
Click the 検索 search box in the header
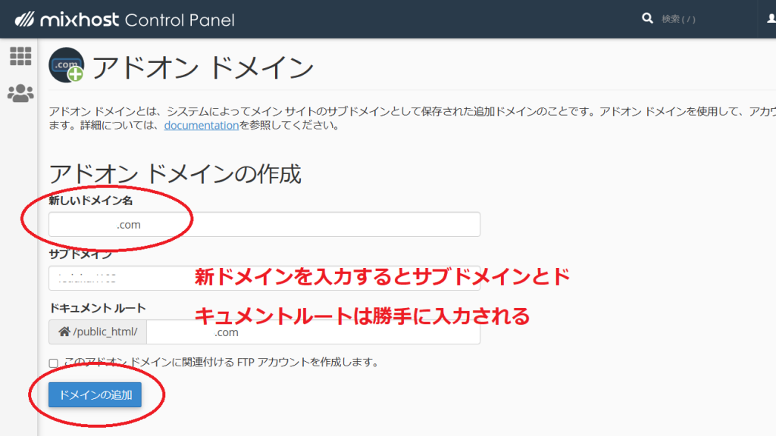pyautogui.click(x=697, y=19)
